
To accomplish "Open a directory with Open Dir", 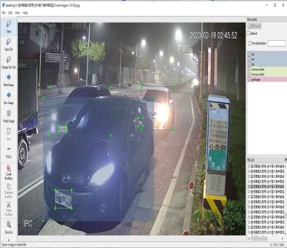I will [9, 42].
